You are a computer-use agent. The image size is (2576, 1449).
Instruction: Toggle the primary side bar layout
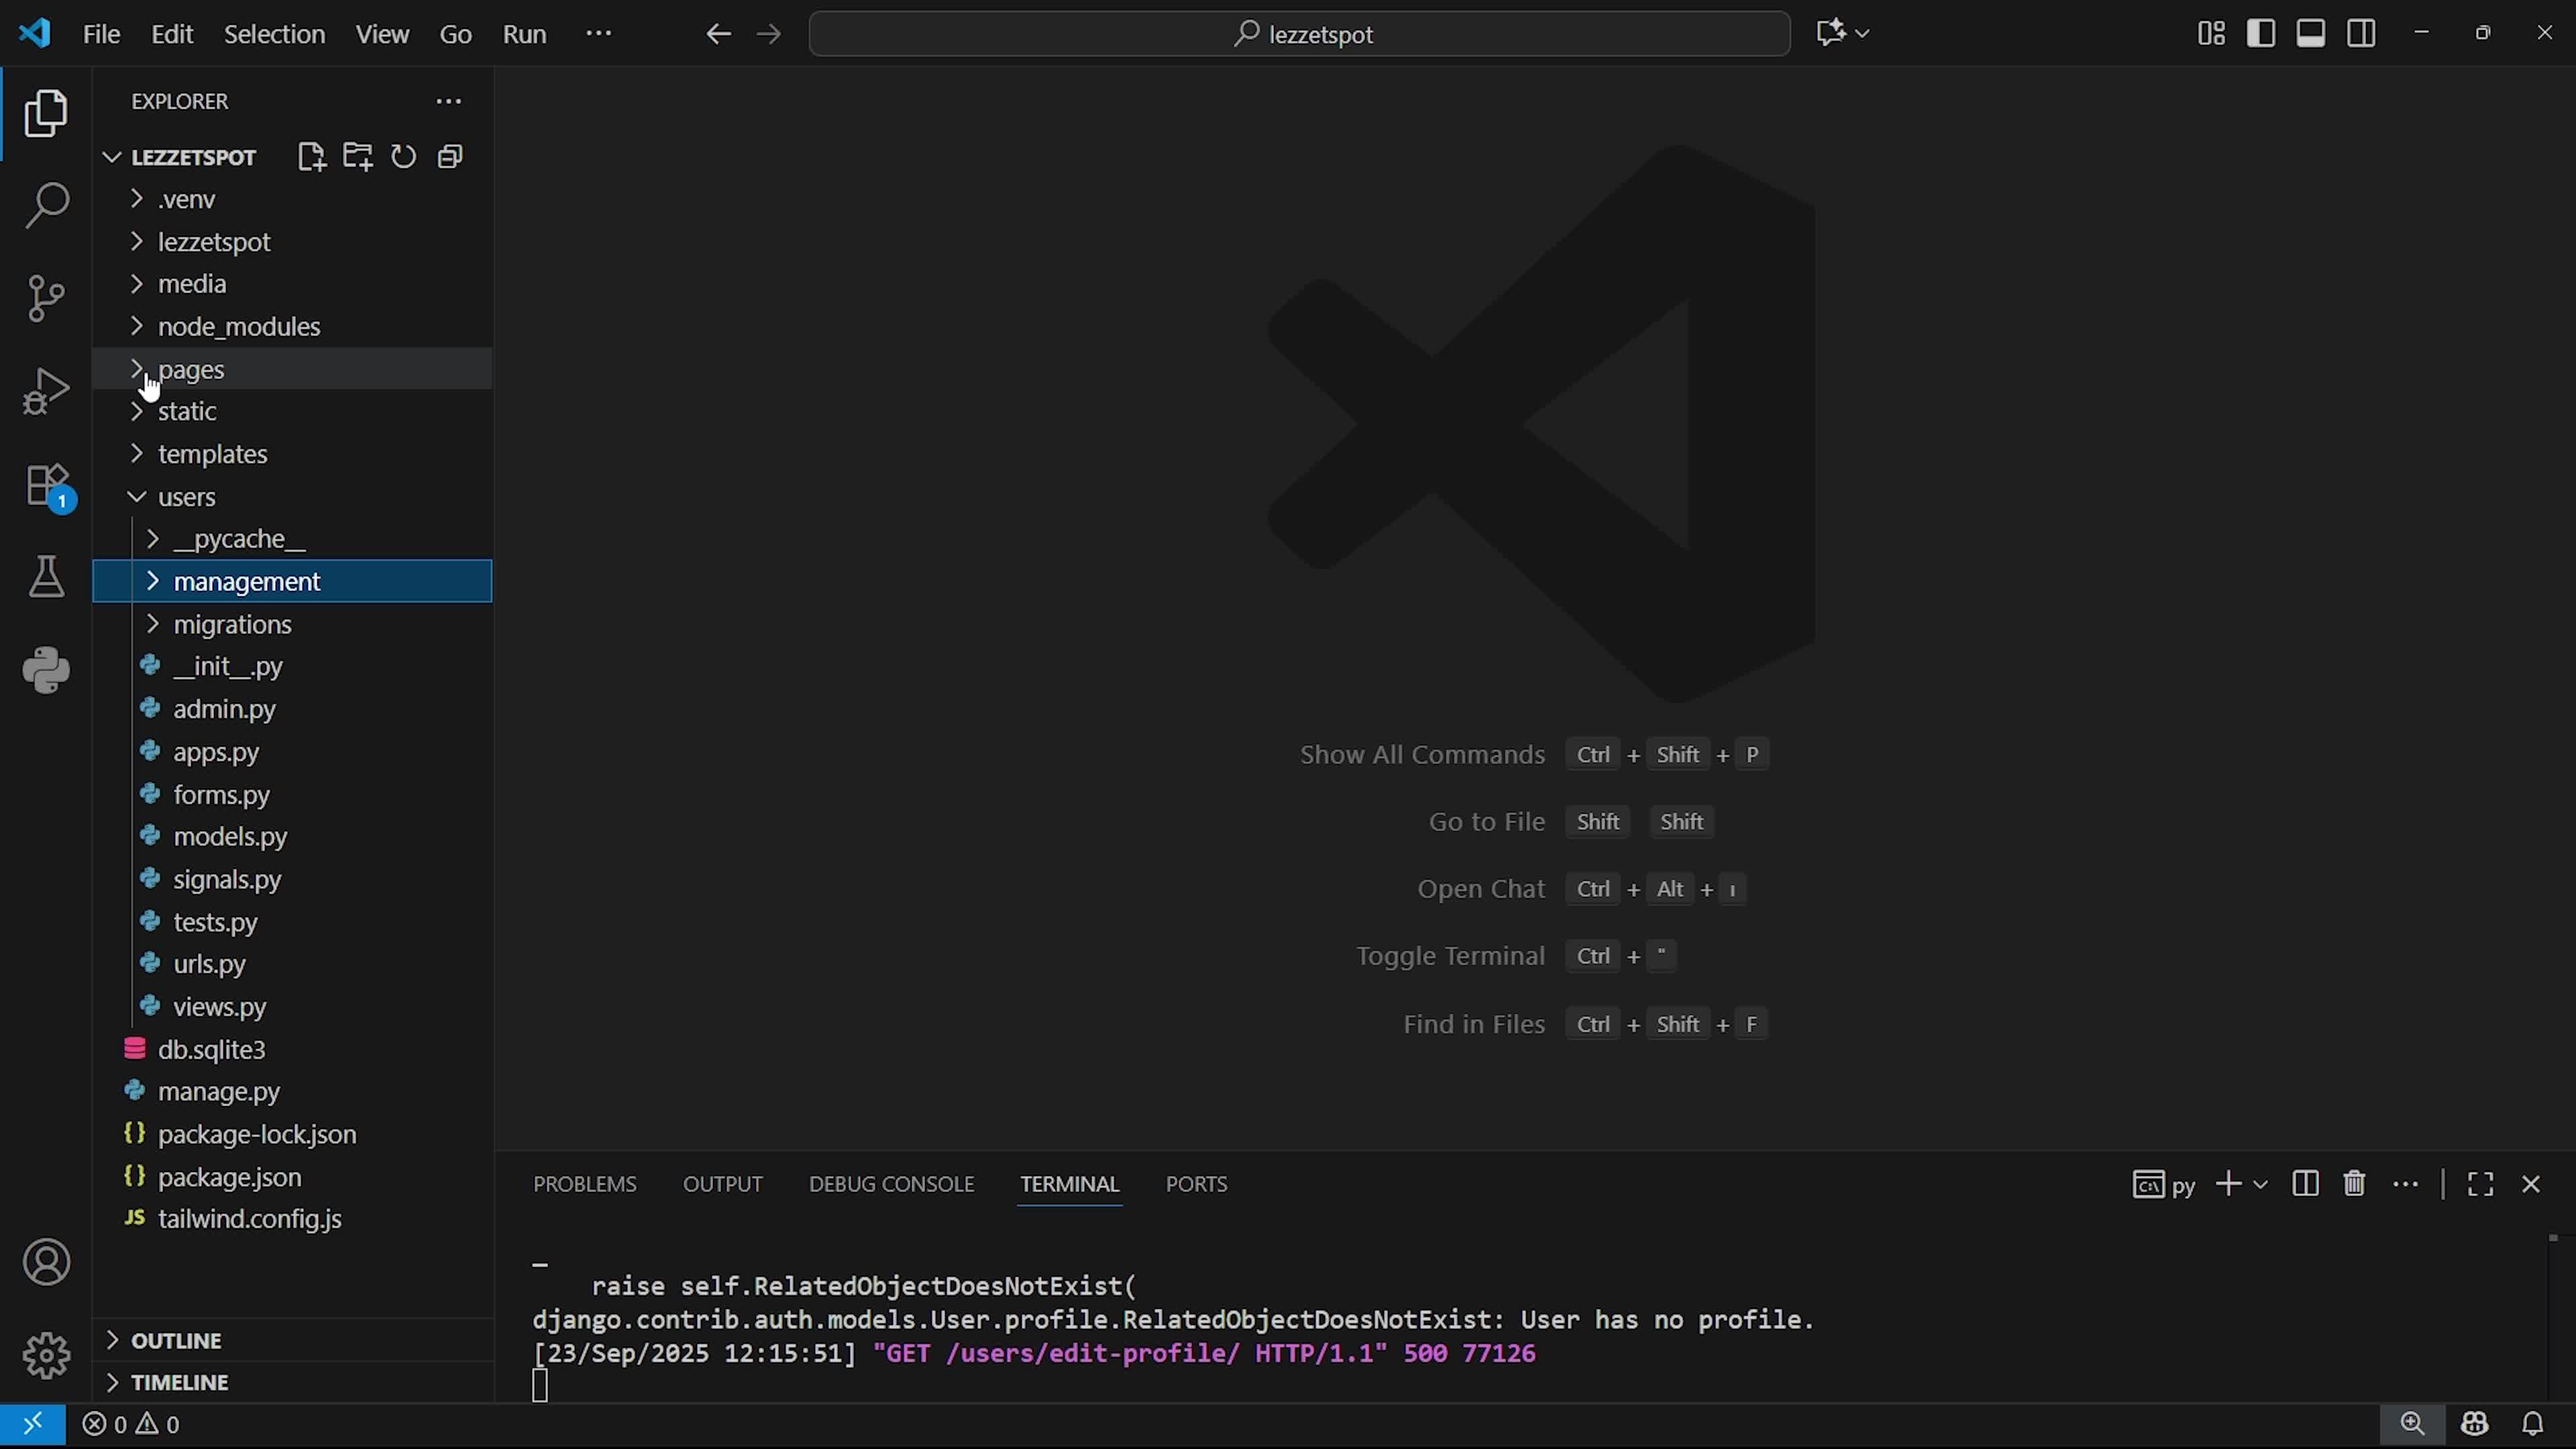pos(2261,33)
